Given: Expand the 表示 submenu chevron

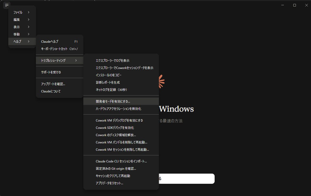Looking at the screenshot, I should (29, 27).
